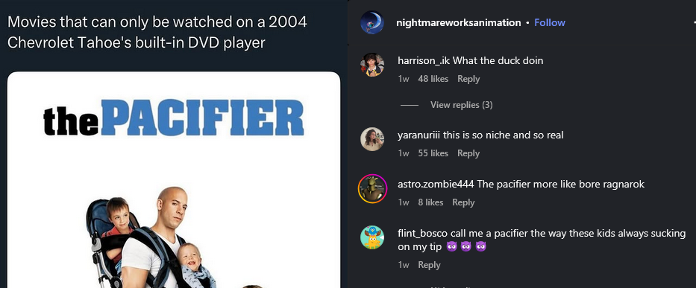Open the astro.zombie444 username link
The height and width of the screenshot is (288, 696).
point(436,185)
